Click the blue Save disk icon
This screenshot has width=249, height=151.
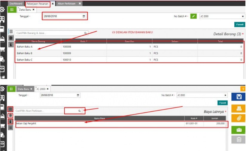coord(238,96)
